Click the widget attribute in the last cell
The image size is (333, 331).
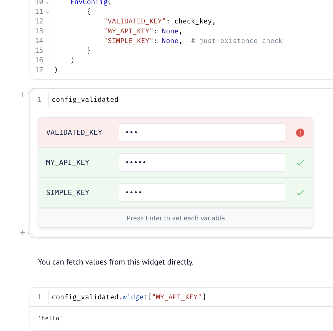tap(135, 297)
